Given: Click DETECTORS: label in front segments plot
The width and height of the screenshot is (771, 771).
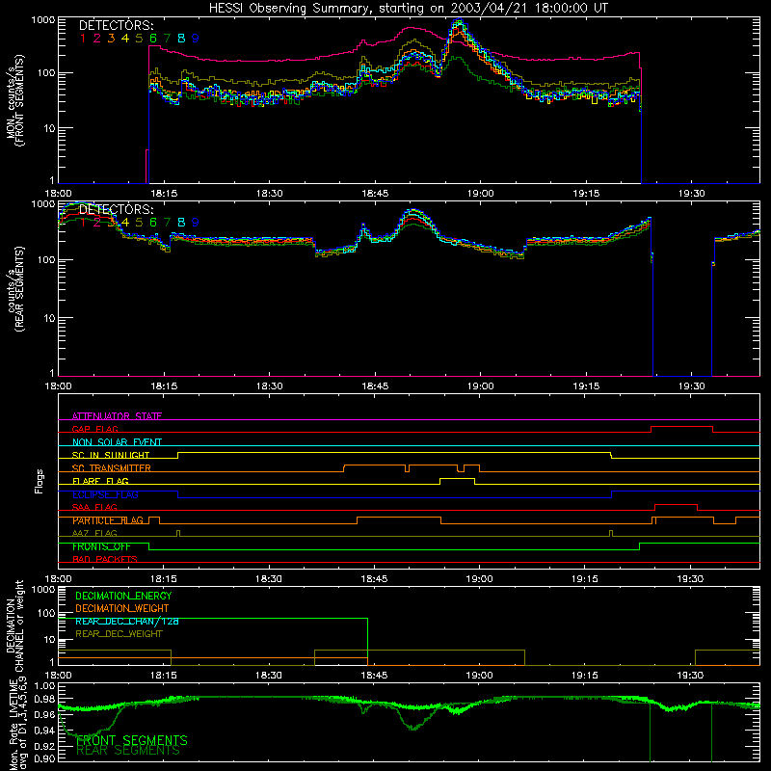Looking at the screenshot, I should point(116,25).
